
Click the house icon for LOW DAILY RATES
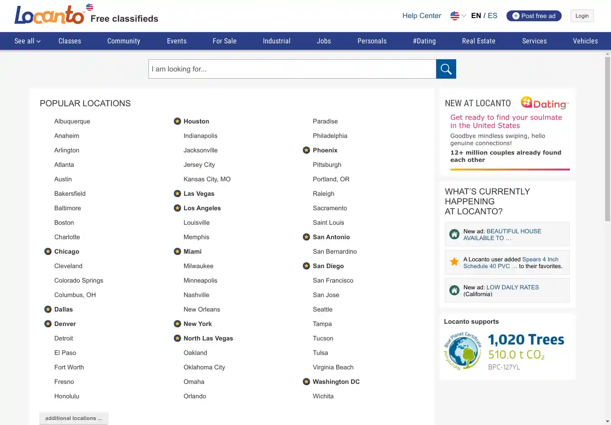(454, 290)
